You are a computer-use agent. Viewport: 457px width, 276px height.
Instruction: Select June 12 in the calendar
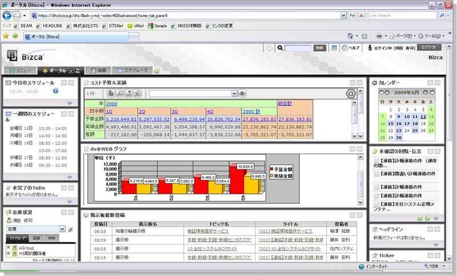click(423, 117)
